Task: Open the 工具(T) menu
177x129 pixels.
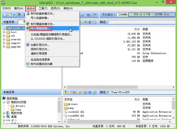Action: click(x=43, y=9)
